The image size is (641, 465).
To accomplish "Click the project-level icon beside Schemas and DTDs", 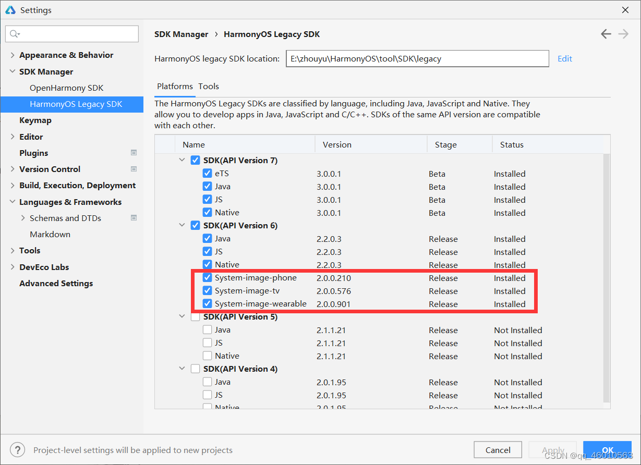I will coord(134,218).
